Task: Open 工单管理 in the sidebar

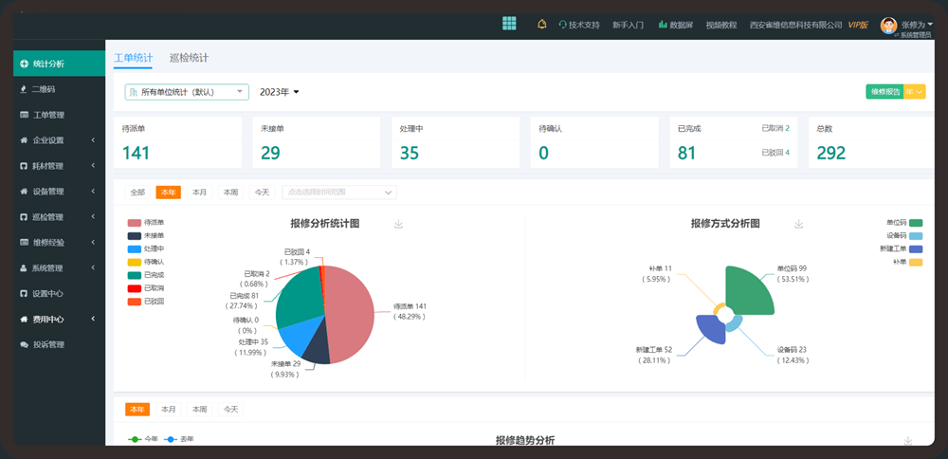Action: (47, 115)
